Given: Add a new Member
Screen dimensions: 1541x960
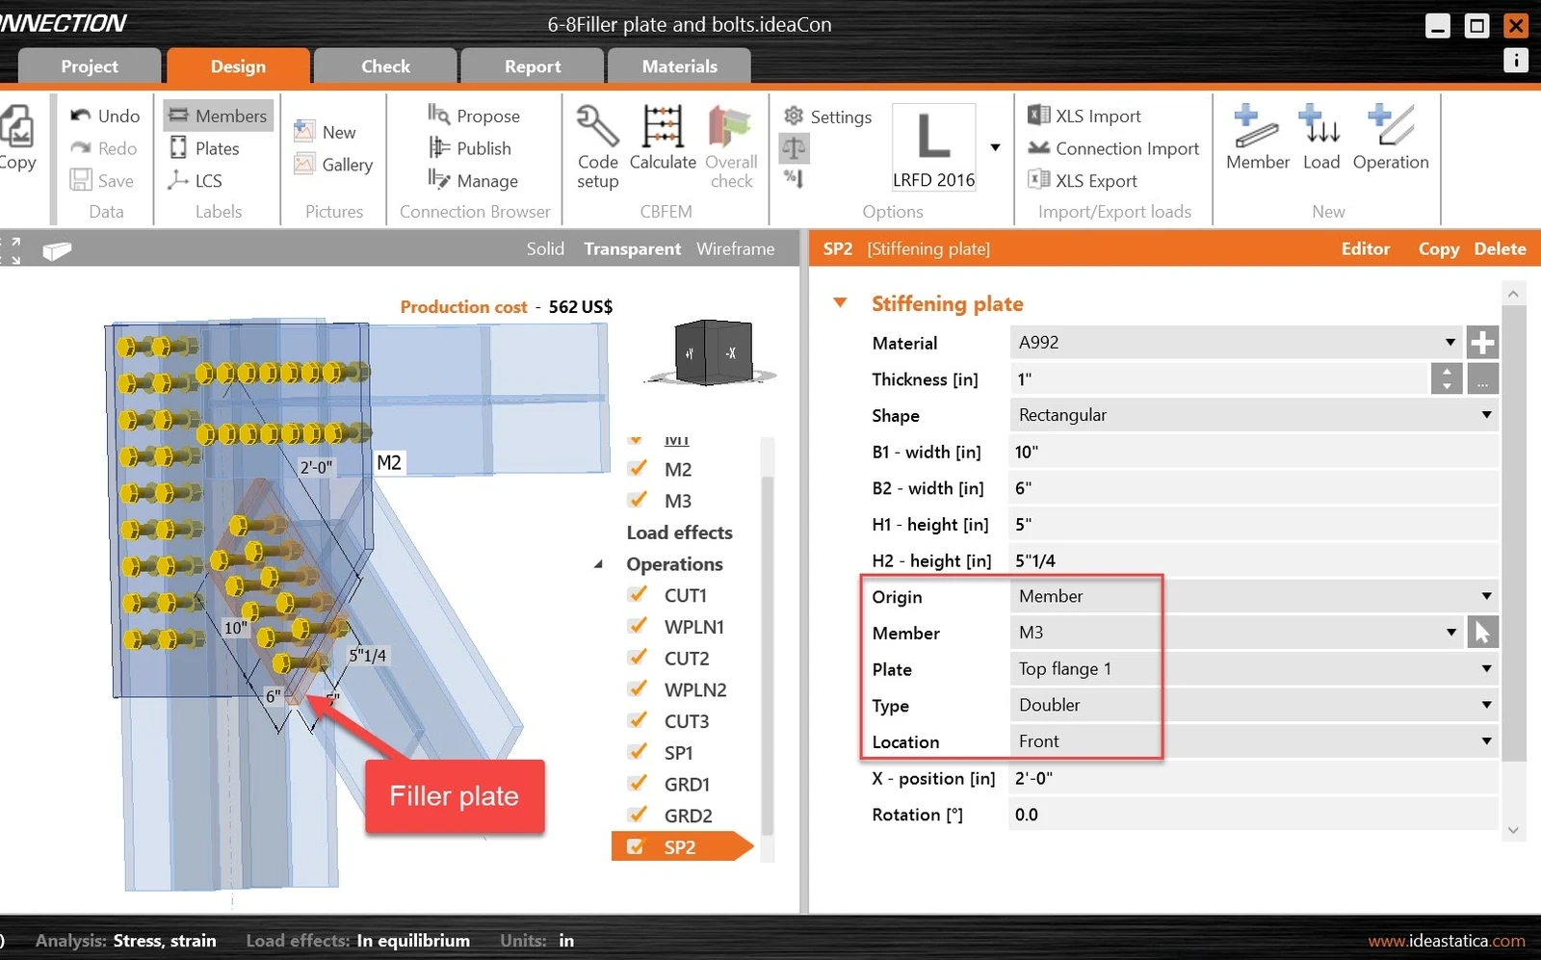Looking at the screenshot, I should pyautogui.click(x=1257, y=138).
